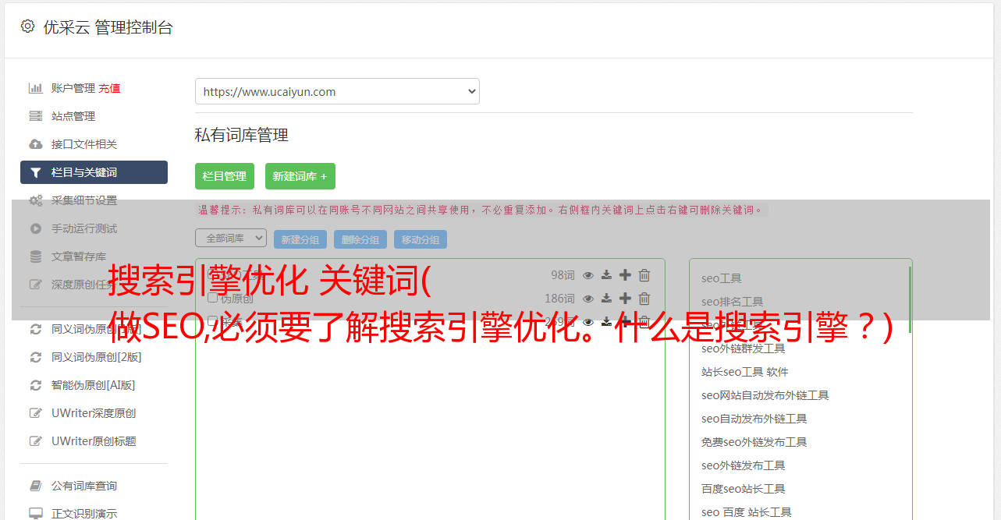1001x520 pixels.
Task: Click the plus icon in the 伪原创 row
Action: point(625,299)
